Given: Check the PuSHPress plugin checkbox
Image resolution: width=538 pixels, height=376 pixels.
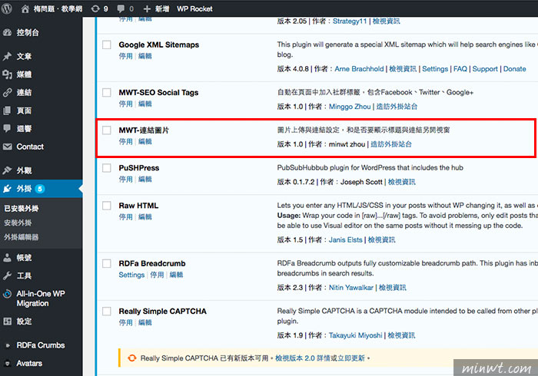Looking at the screenshot, I should coord(107,168).
